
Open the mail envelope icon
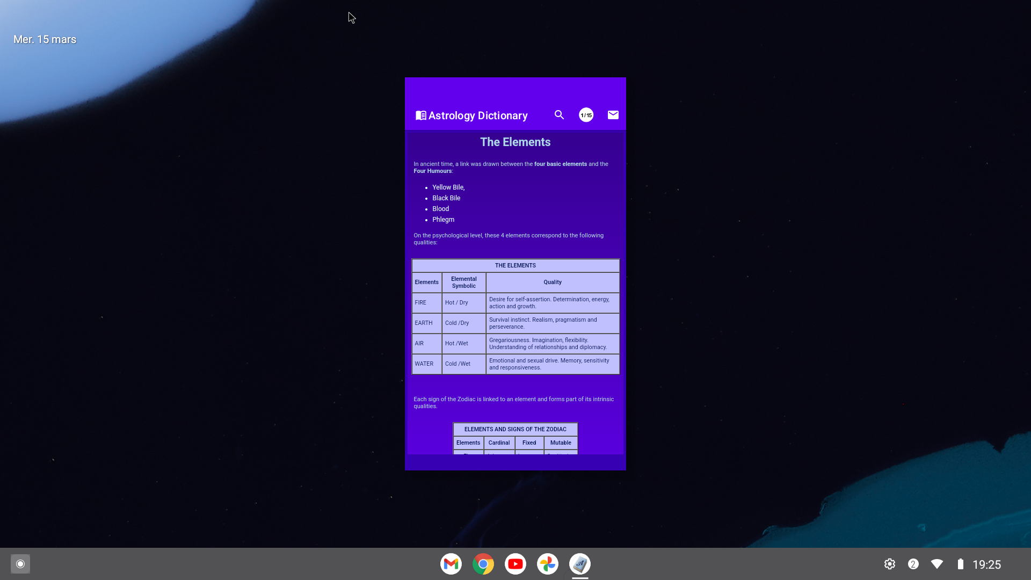613,115
